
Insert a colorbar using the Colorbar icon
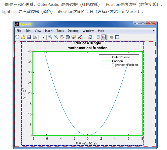98,37
